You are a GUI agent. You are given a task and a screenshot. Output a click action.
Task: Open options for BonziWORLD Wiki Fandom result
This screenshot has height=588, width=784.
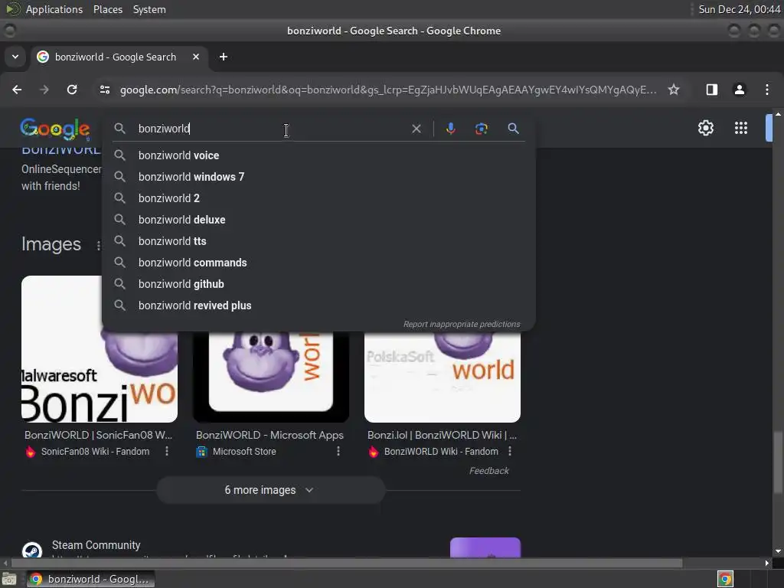pyautogui.click(x=510, y=451)
